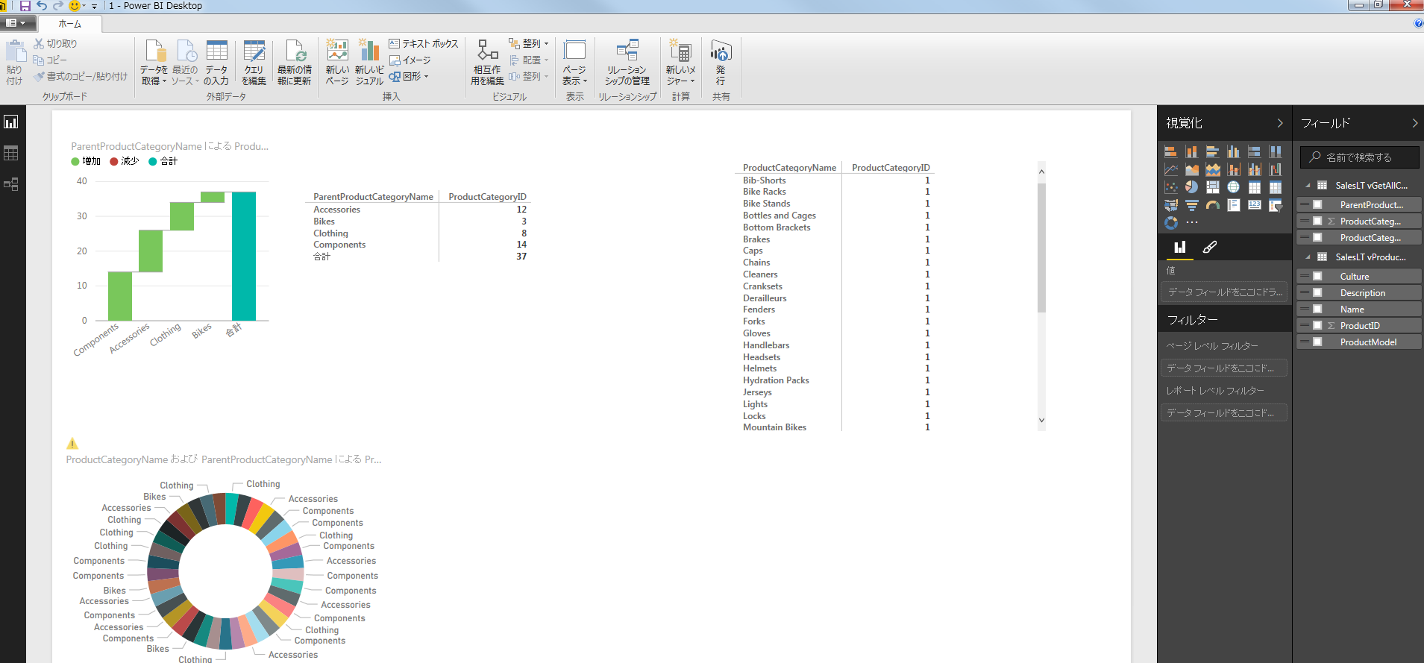Collapse the 視覚化 pane with its chevron
The image size is (1424, 663).
[1280, 123]
